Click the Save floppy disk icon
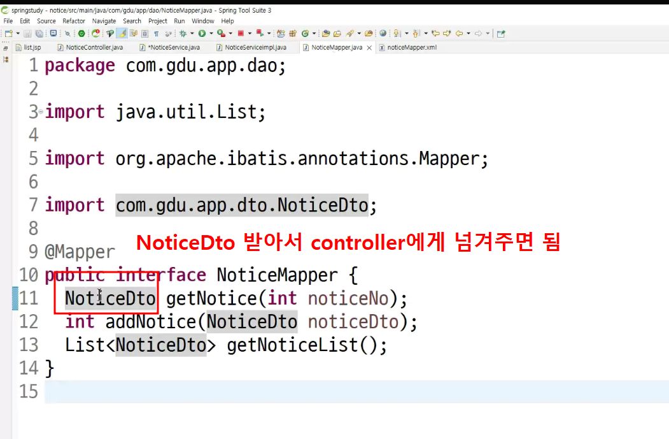 coord(27,34)
